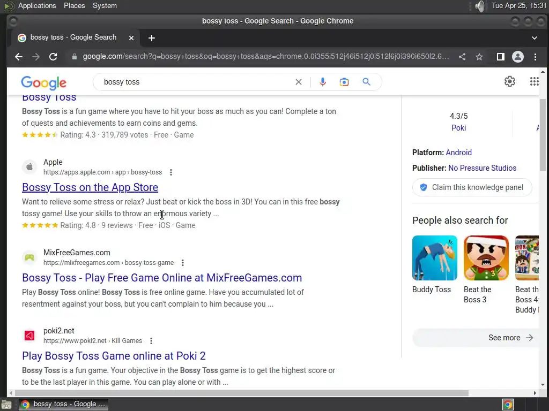Click See more related searches
This screenshot has height=411, width=549.
pyautogui.click(x=476, y=338)
